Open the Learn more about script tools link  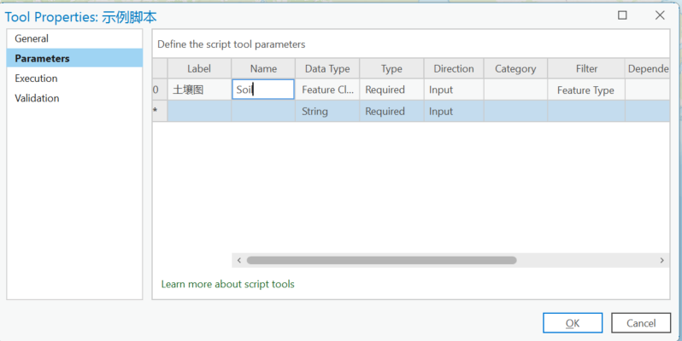click(227, 284)
